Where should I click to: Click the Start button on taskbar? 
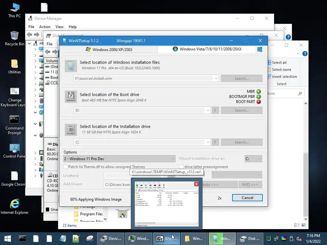(x=8, y=239)
